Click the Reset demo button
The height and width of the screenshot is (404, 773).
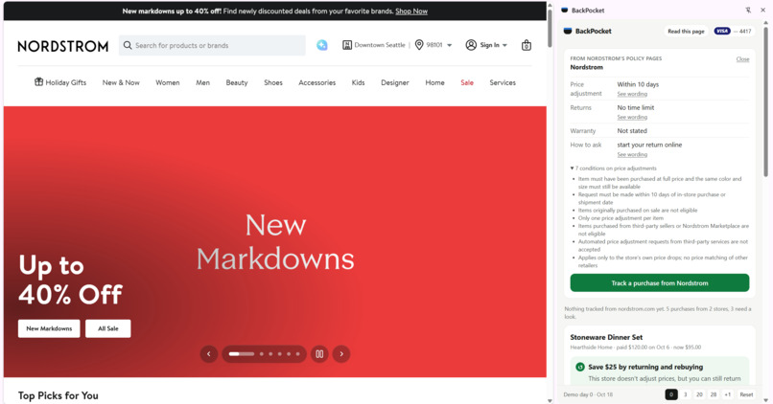pyautogui.click(x=746, y=394)
